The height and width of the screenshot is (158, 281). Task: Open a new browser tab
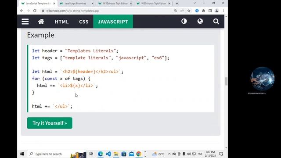click(177, 4)
